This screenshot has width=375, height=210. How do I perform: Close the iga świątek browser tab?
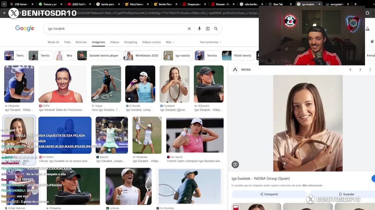tap(319, 4)
